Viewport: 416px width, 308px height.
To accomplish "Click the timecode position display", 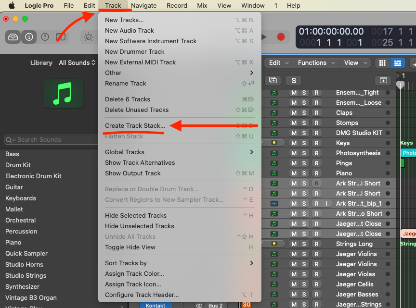I will point(331,32).
